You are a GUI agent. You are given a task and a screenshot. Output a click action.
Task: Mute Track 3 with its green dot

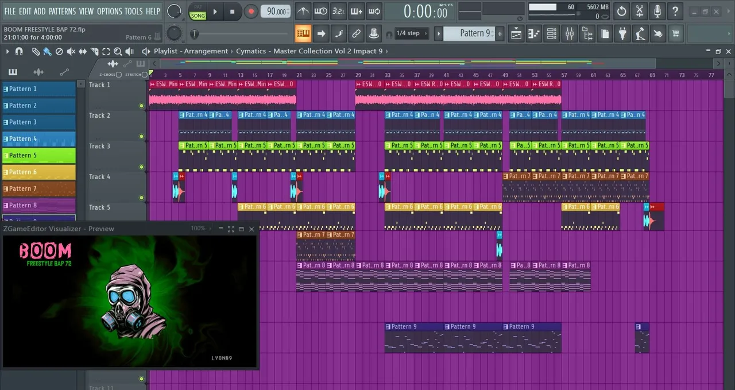pyautogui.click(x=141, y=167)
